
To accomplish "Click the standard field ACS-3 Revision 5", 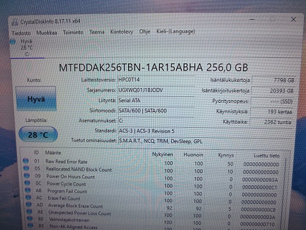I will coord(205,131).
